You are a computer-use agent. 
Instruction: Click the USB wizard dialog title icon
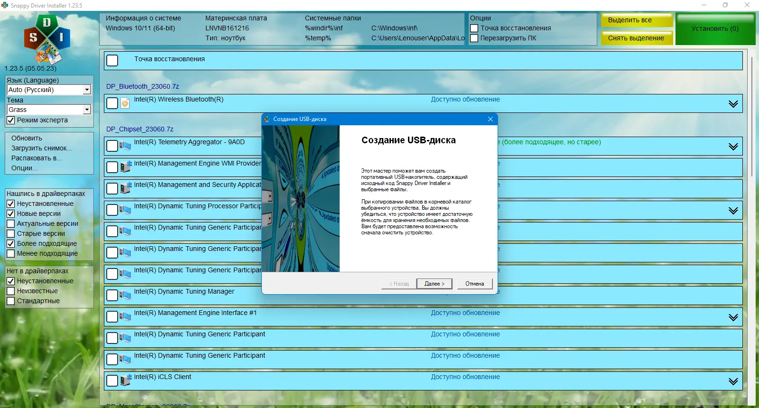tap(267, 119)
